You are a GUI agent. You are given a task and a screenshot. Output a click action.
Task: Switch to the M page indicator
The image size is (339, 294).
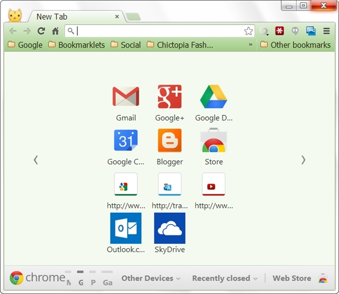click(68, 278)
